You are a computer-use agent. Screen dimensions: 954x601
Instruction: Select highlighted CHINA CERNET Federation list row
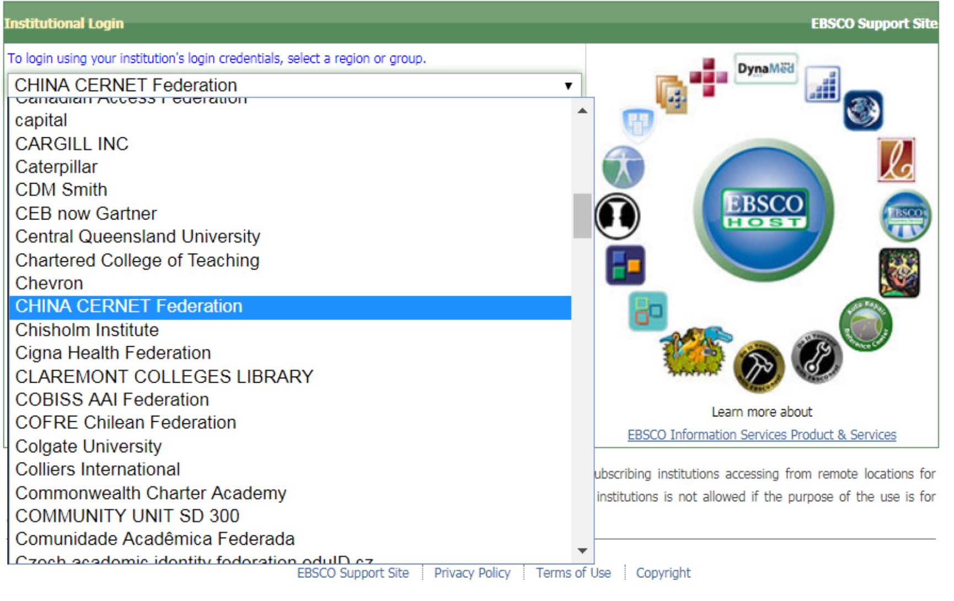point(290,307)
